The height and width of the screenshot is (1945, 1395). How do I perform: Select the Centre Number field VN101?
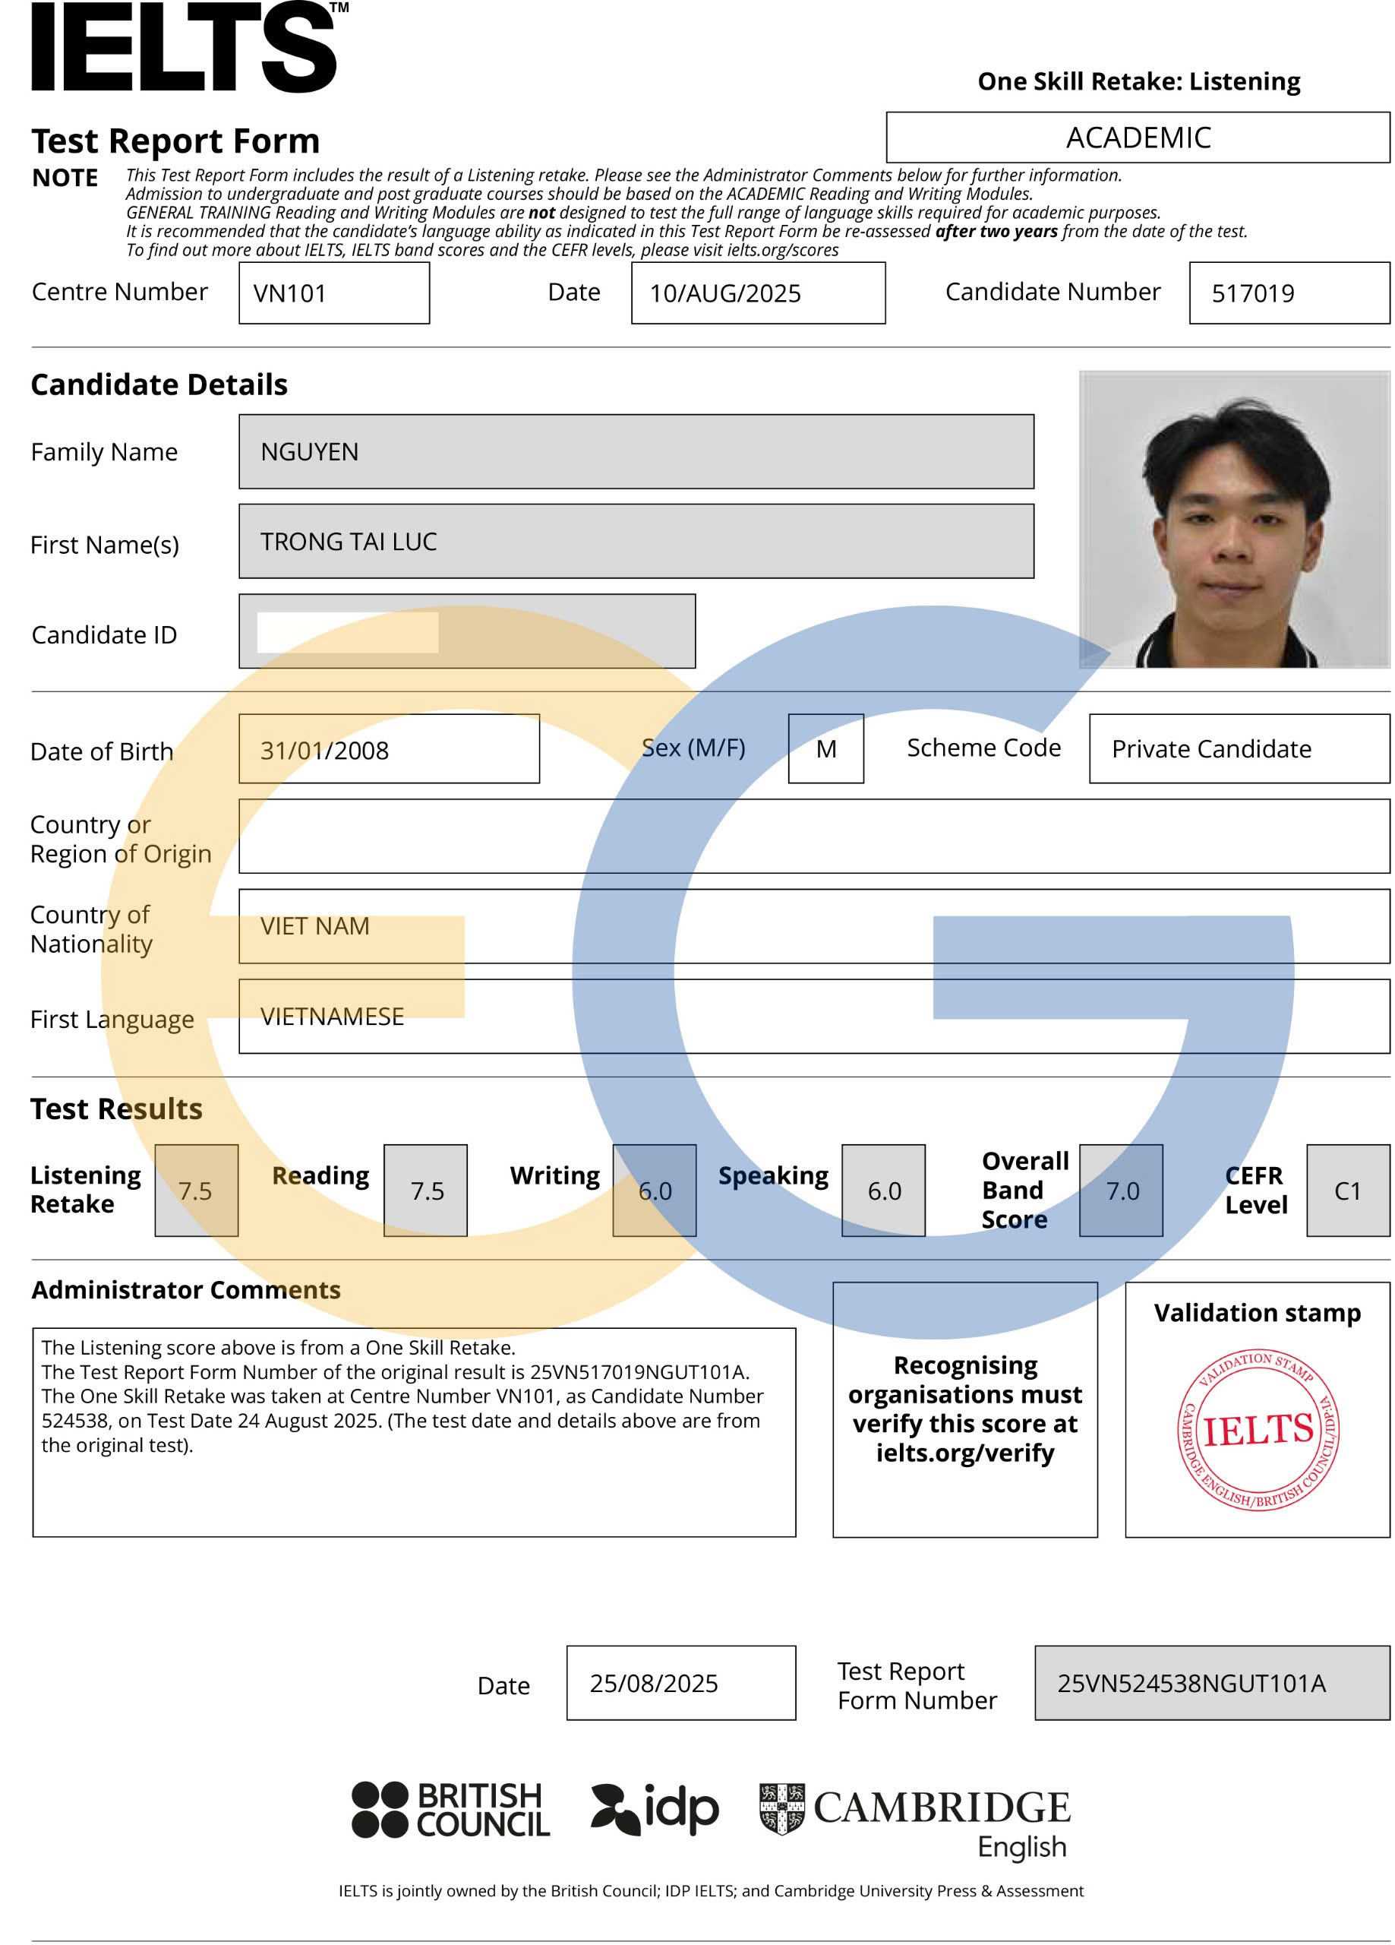point(333,293)
